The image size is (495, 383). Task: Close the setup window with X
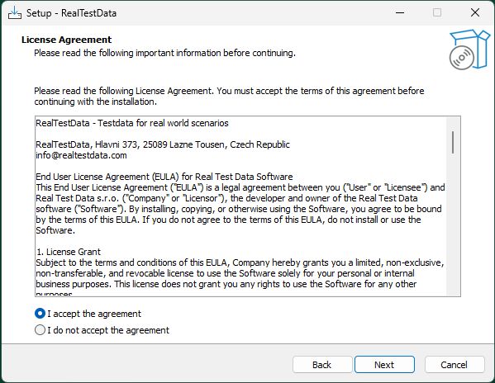(x=475, y=12)
